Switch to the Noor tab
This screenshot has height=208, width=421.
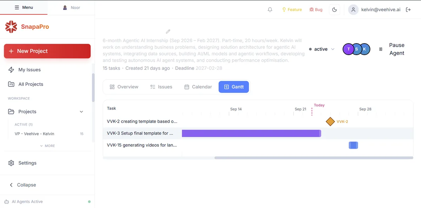coord(71,7)
